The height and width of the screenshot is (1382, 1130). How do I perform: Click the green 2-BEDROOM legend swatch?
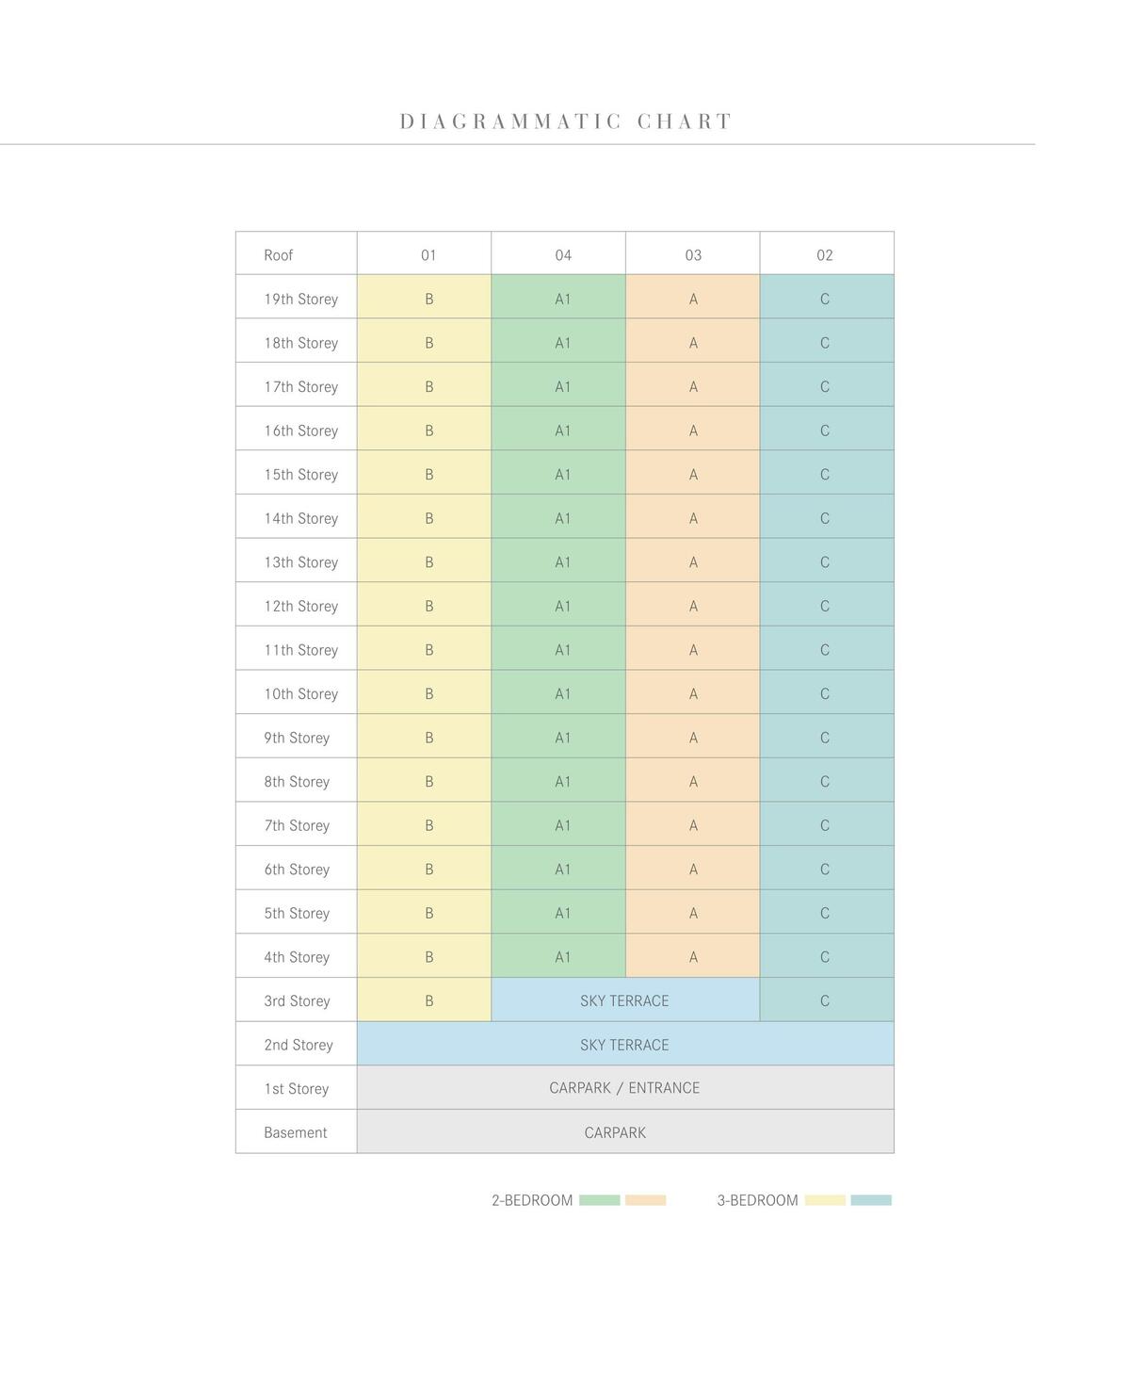tap(599, 1200)
